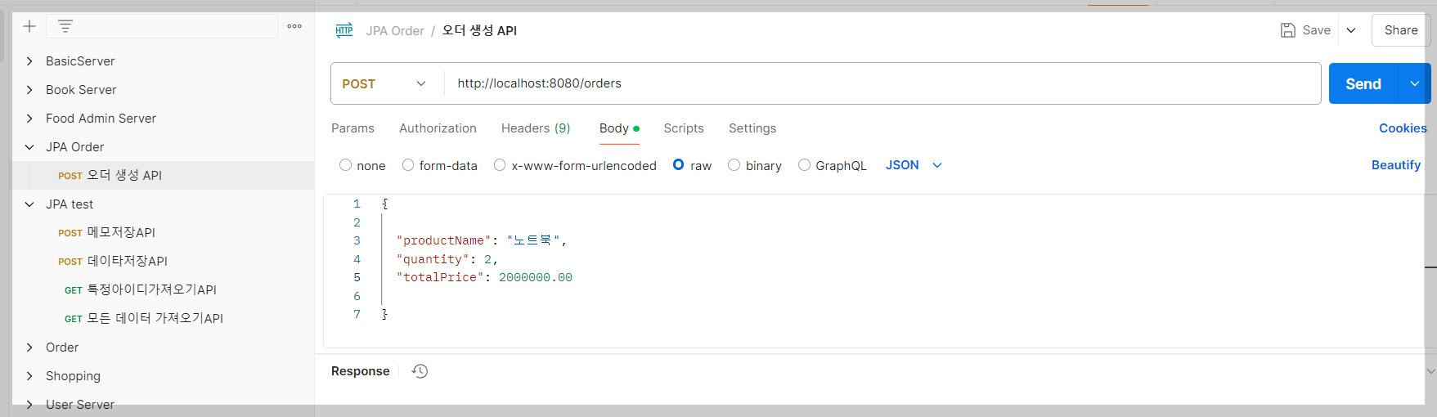Switch to the Headers (9) tab
Viewport: 1437px width, 417px height.
536,128
